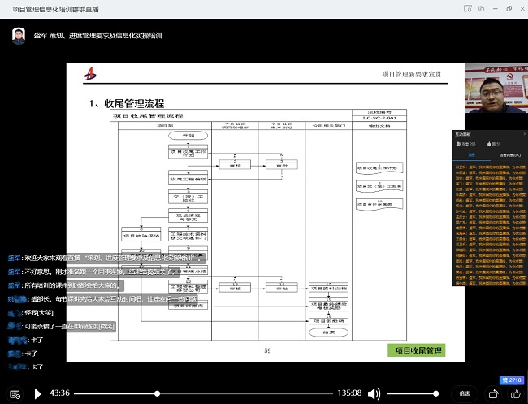Screen dimensions: 528x404
Task: Mute audio with the speaker icon
Action: pyautogui.click(x=374, y=393)
